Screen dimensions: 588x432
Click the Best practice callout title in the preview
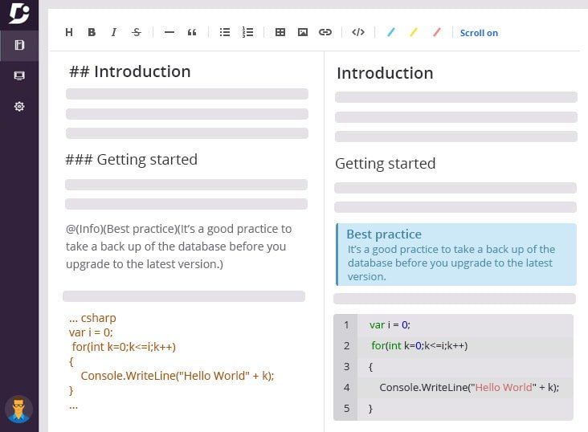(x=384, y=234)
